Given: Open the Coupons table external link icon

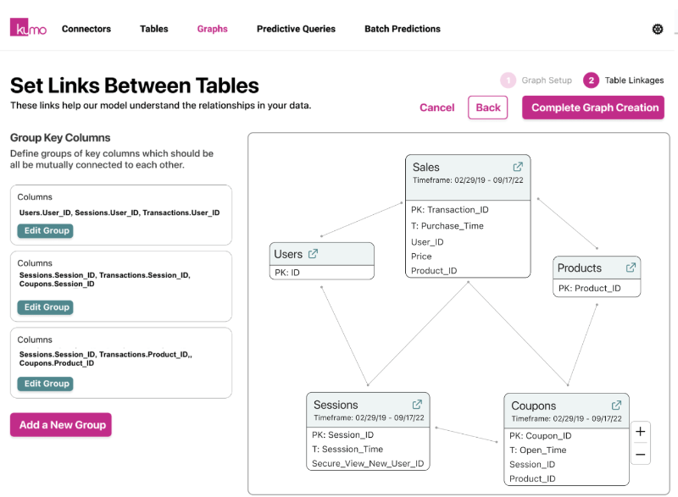Looking at the screenshot, I should click(616, 406).
